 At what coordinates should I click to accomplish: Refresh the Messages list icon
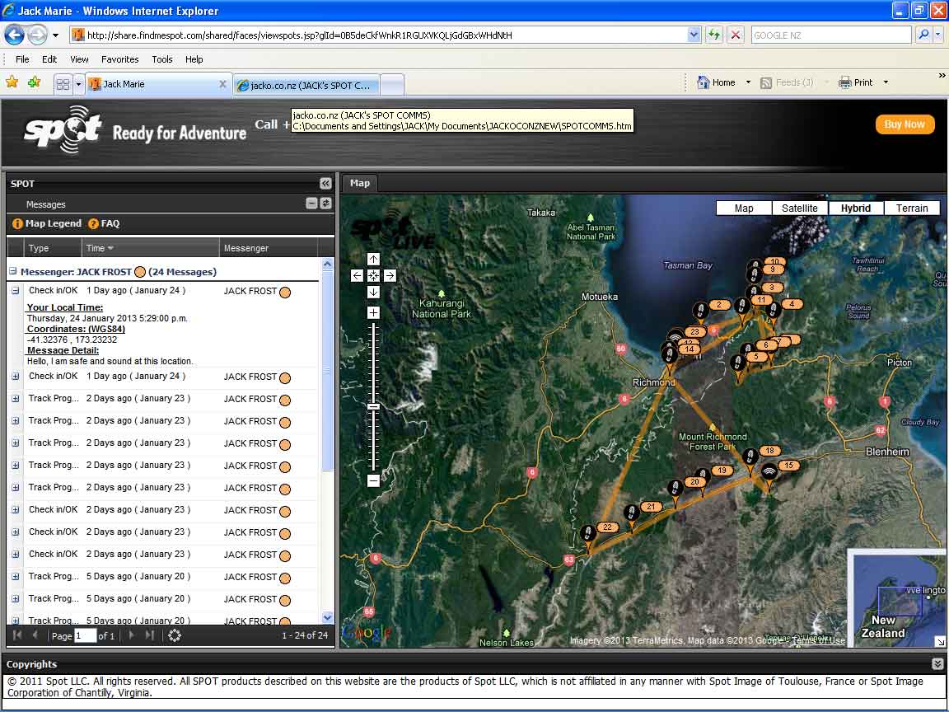pyautogui.click(x=325, y=204)
